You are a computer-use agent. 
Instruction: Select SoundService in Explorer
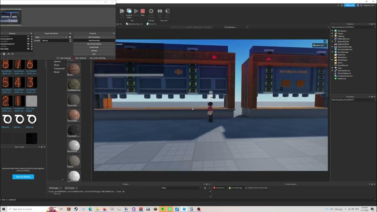point(343,65)
